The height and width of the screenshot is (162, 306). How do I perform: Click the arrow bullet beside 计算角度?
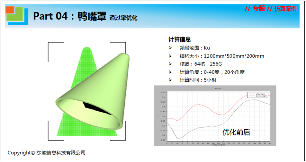[x=170, y=72]
